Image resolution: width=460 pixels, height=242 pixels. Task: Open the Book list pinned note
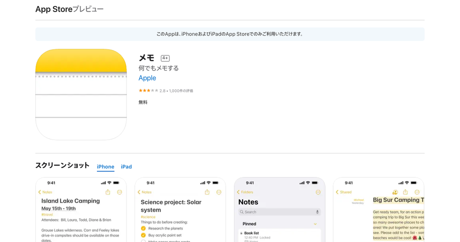point(279,235)
